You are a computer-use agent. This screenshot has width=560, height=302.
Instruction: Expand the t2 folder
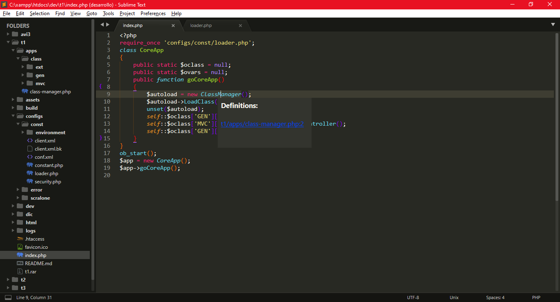click(x=8, y=279)
